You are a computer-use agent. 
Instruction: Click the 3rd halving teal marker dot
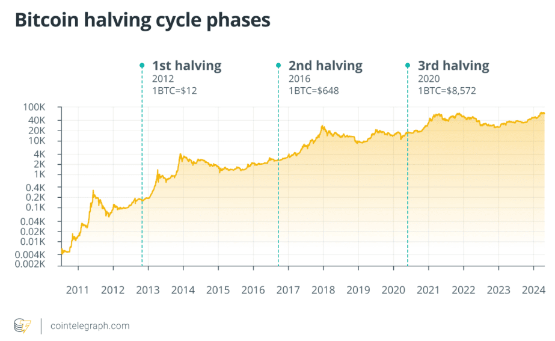408,65
